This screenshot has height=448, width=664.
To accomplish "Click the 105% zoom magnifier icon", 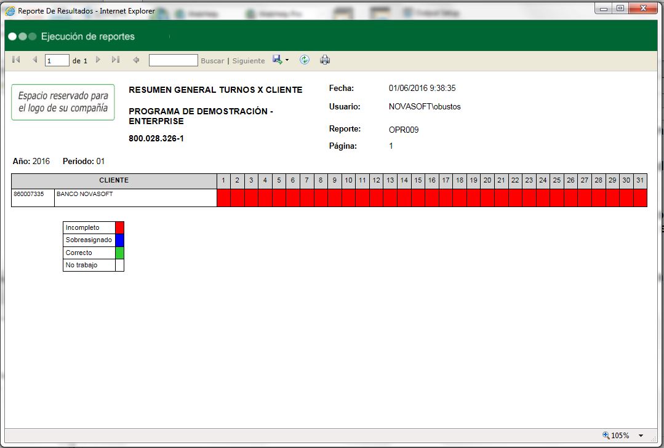I will 606,435.
